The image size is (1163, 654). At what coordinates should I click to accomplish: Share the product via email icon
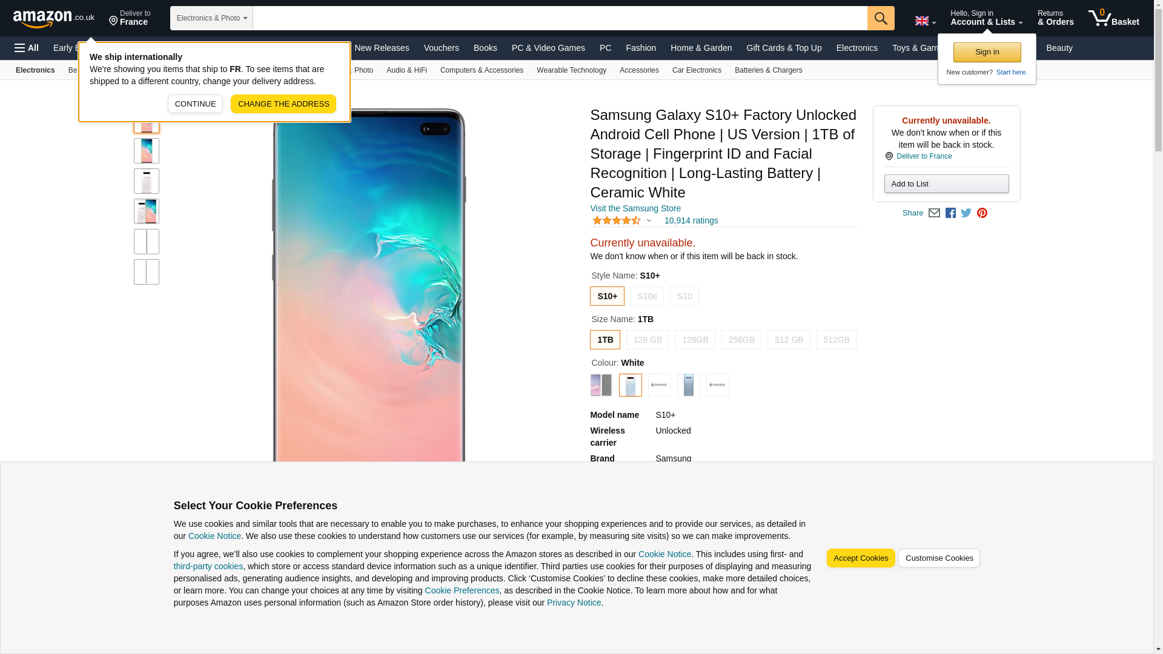[934, 213]
